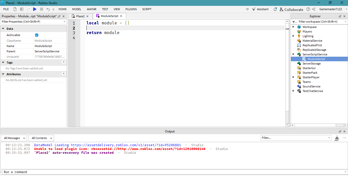The image size is (348, 182).
Task: Click the Undo arrow icon
Action: coord(48,9)
